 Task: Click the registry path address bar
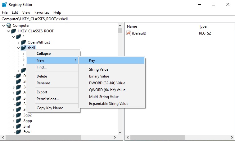click(x=117, y=19)
